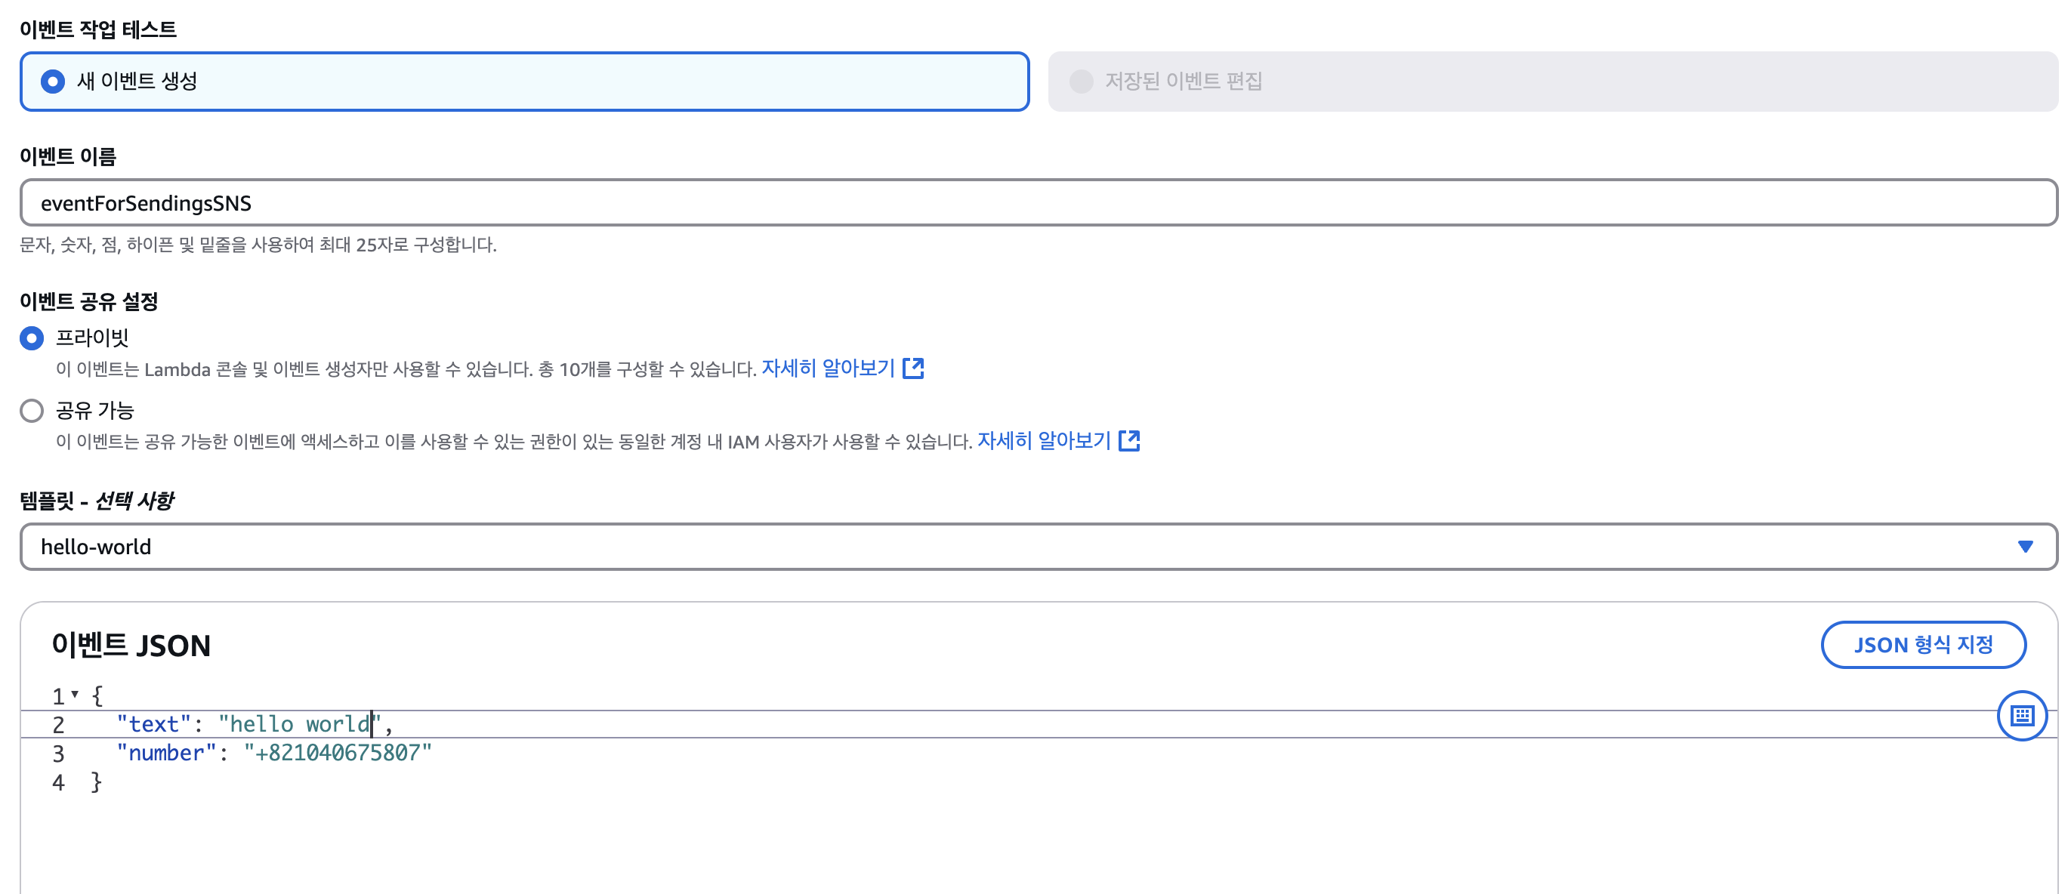The width and height of the screenshot is (2071, 894).
Task: Click the "number" key in JSON editor
Action: click(x=166, y=753)
